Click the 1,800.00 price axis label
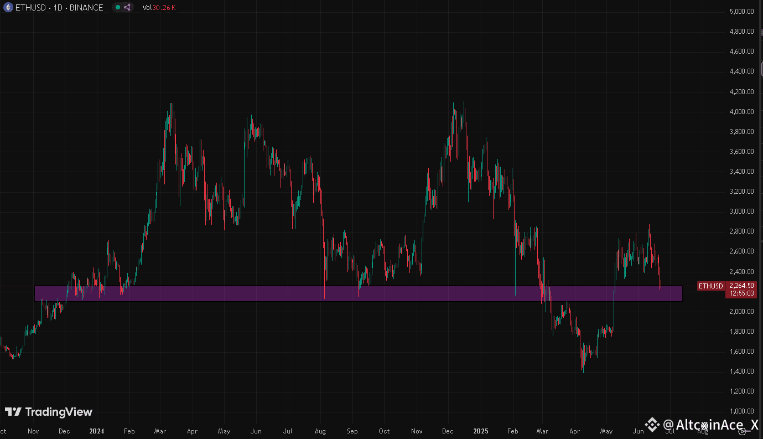763x439 pixels. coord(741,332)
